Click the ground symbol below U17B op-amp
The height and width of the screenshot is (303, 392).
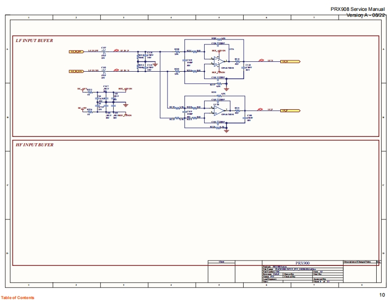point(226,131)
